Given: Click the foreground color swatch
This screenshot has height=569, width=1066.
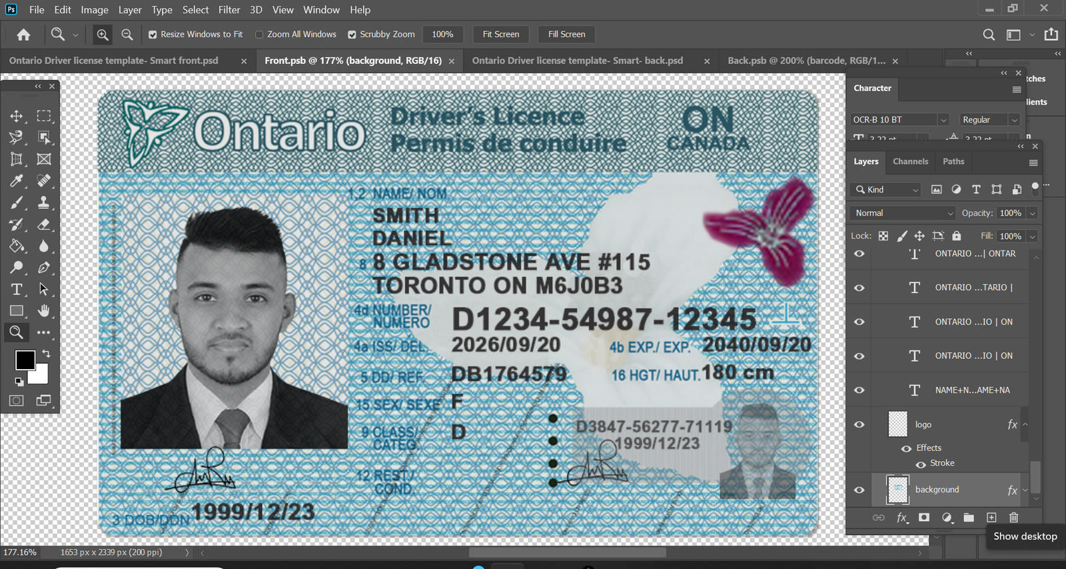Looking at the screenshot, I should point(25,360).
